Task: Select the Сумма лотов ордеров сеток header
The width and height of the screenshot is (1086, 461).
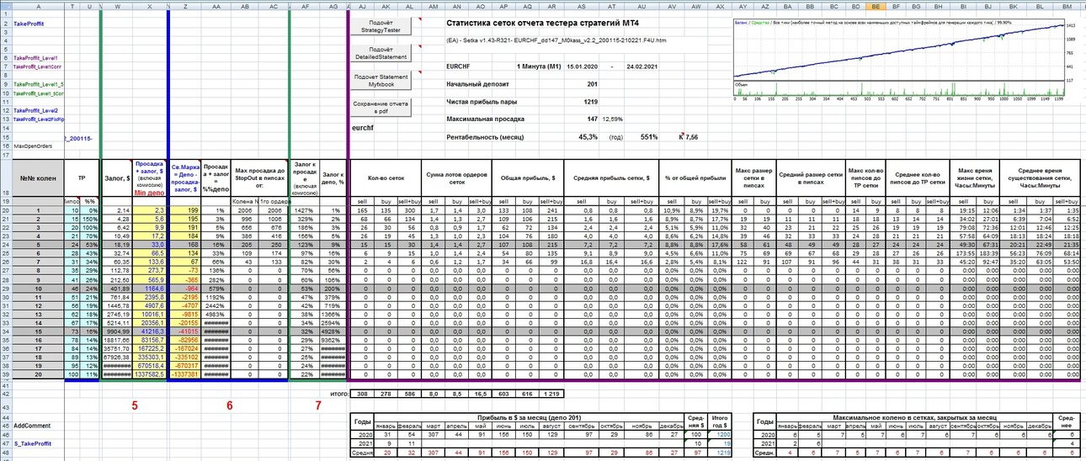Action: tap(456, 178)
